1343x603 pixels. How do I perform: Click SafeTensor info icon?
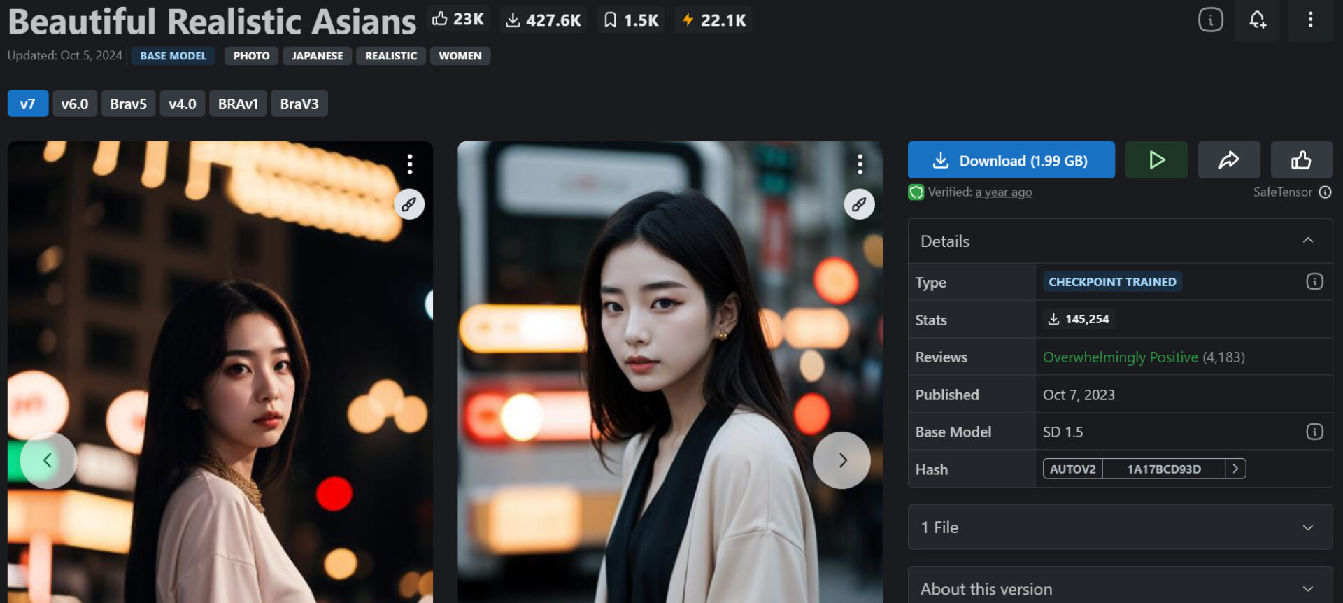point(1325,192)
